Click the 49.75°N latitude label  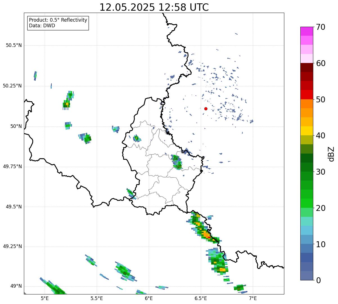pyautogui.click(x=12, y=166)
